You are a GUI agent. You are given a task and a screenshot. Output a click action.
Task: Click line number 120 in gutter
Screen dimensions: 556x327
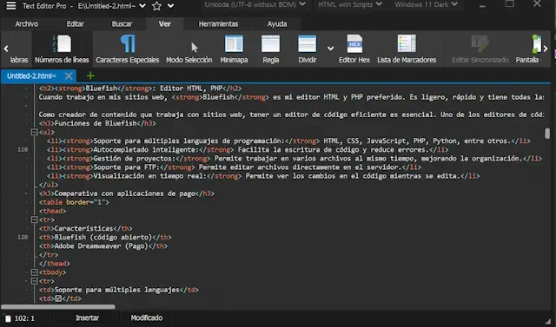click(x=23, y=237)
